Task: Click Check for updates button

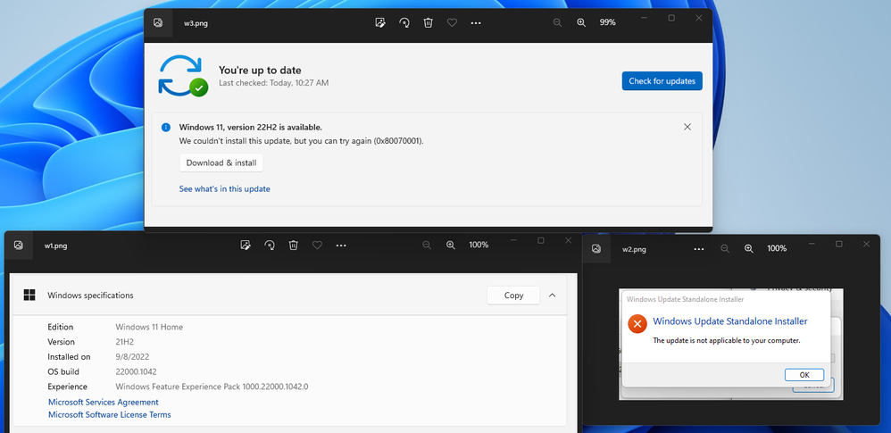Action: (x=662, y=80)
